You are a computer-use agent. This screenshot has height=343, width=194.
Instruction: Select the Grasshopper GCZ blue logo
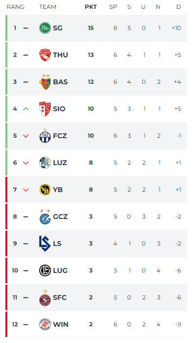45,217
